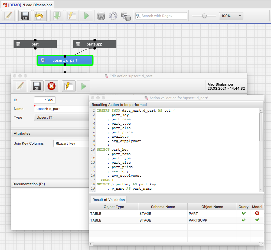The width and height of the screenshot is (271, 250).
Task: Select the 'upsert: d_part' node on canvas
Action: (x=65, y=60)
